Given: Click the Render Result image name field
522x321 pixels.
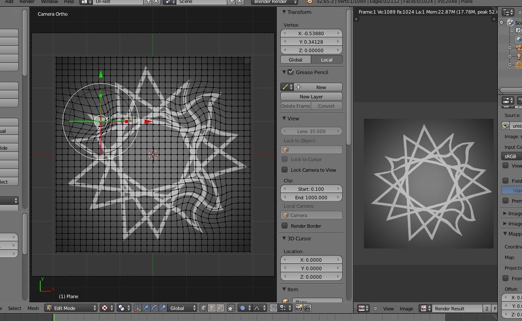Looking at the screenshot, I should click(x=457, y=308).
